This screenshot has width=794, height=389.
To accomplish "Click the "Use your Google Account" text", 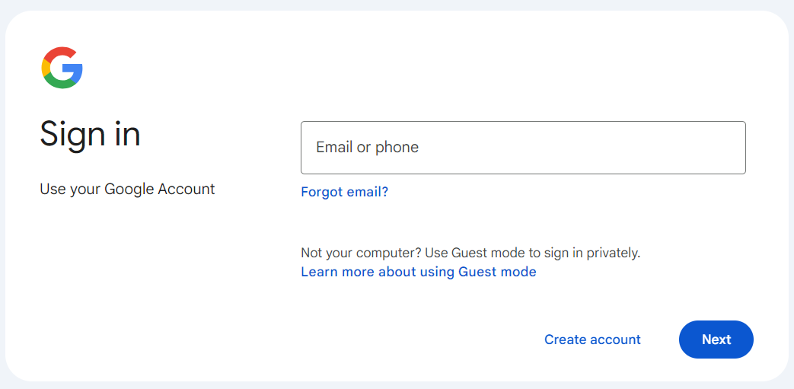I will click(127, 189).
